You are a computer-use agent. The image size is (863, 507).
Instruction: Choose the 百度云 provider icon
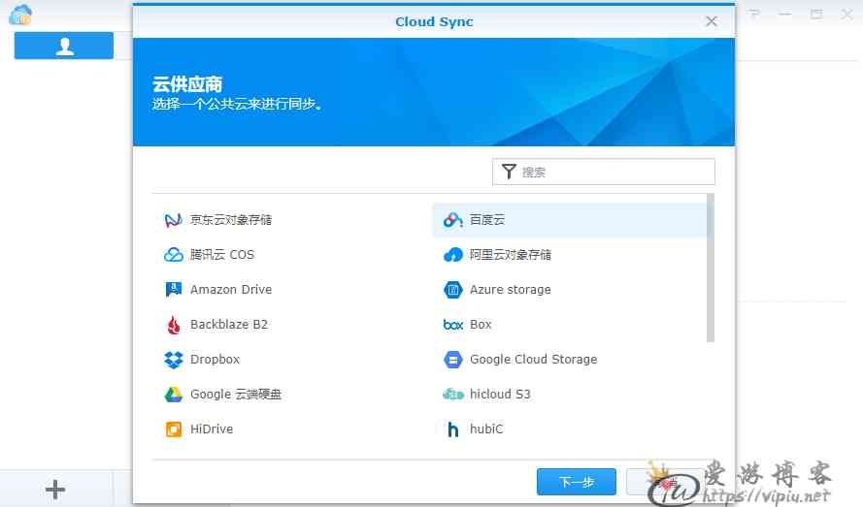tap(453, 220)
